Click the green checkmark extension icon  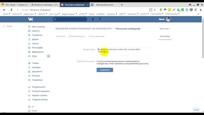183,10
